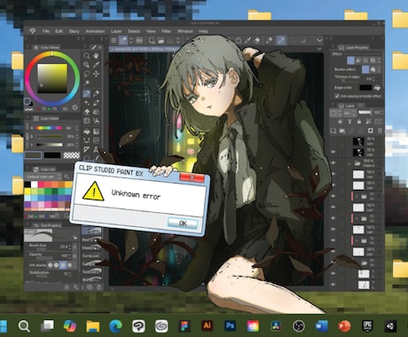Select the Watercolor edge option beside Edge
Screen dimensions: 408x337
[x=373, y=69]
